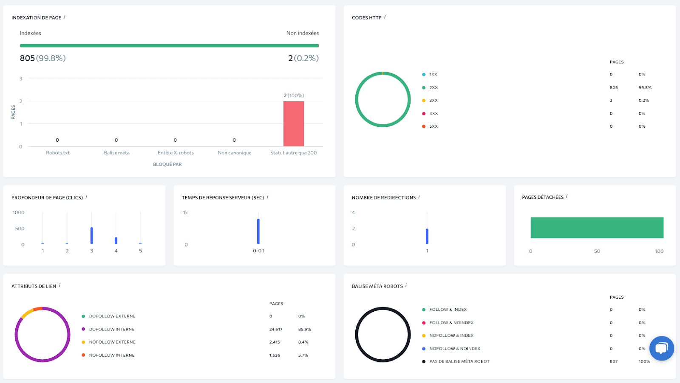Select Pas de balise méta robot dot

424,362
